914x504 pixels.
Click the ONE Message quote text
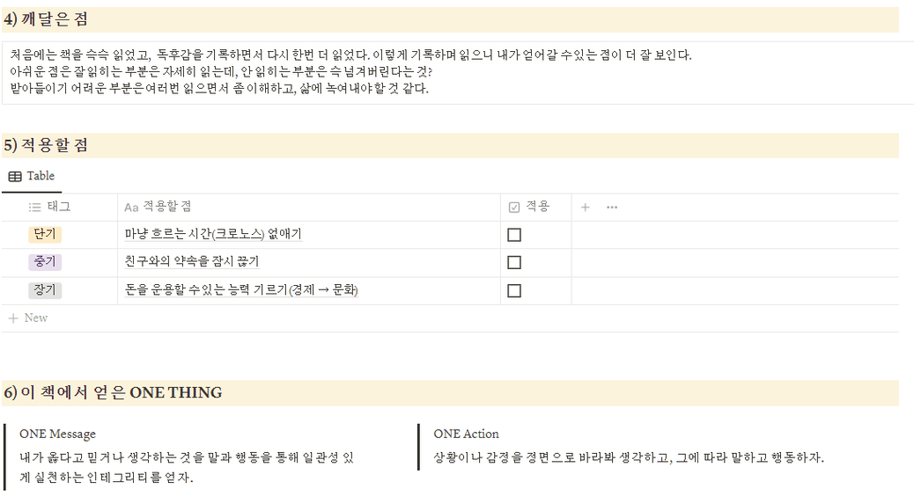(187, 467)
